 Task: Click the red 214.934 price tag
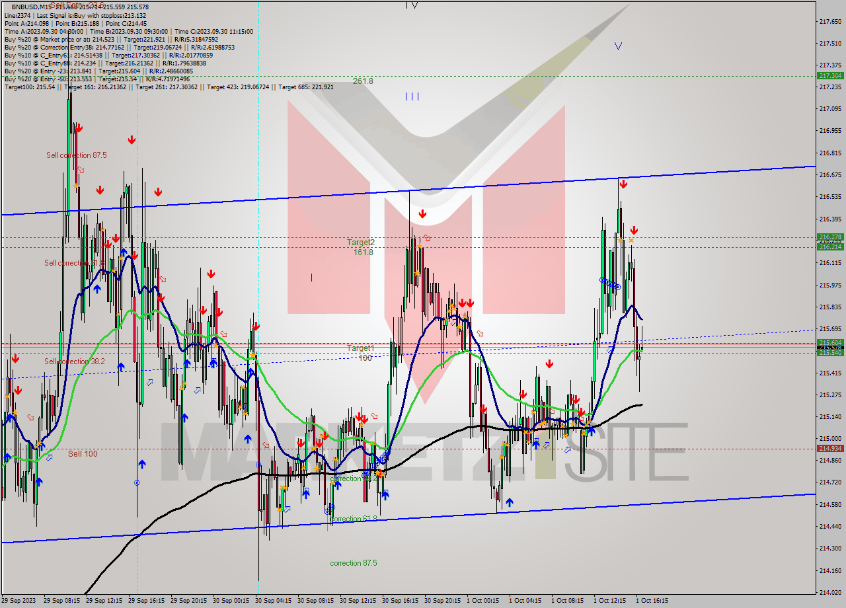pyautogui.click(x=830, y=448)
